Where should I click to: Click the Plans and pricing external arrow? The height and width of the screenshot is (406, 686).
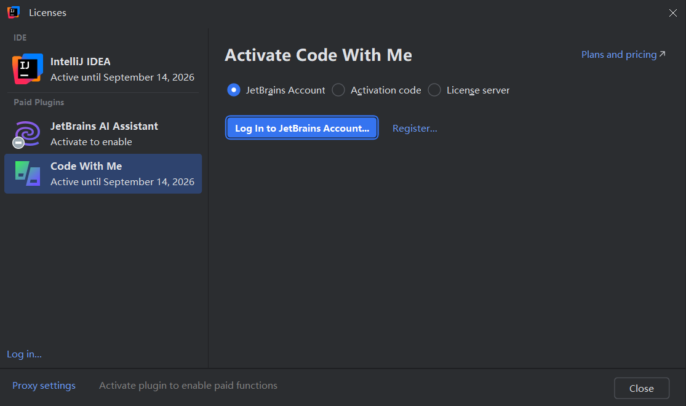(x=663, y=54)
